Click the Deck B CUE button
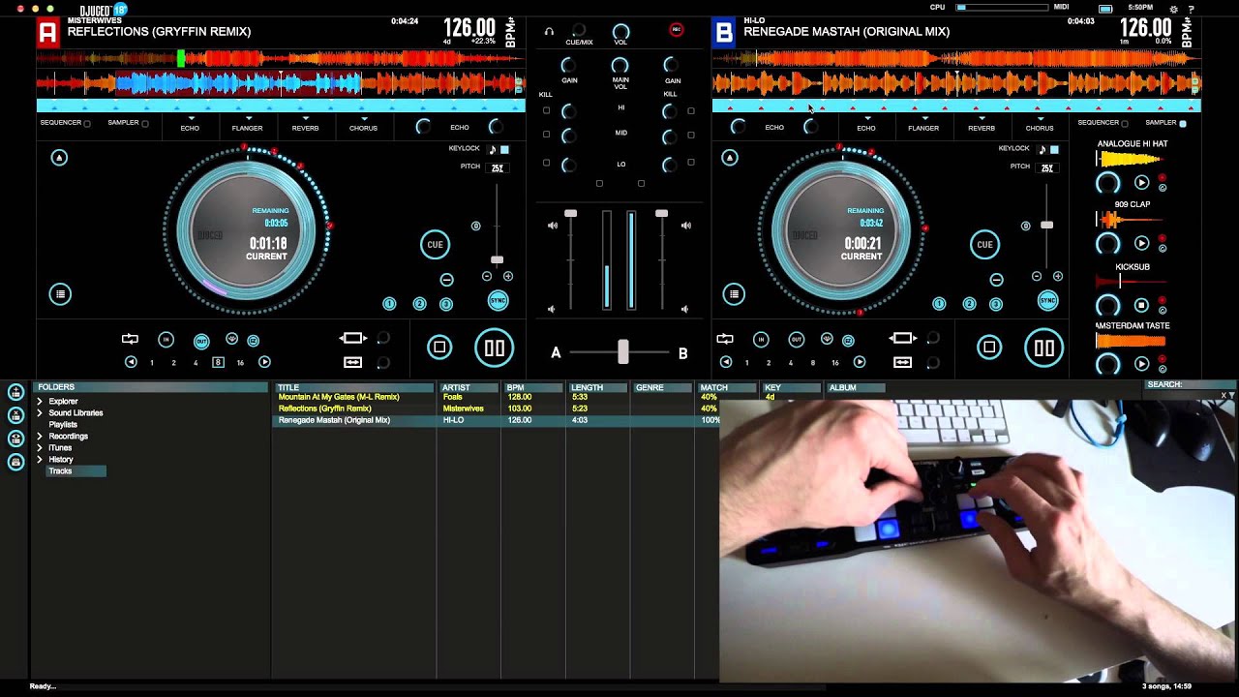The width and height of the screenshot is (1239, 697). [984, 244]
